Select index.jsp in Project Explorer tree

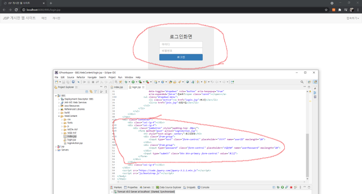point(72,137)
